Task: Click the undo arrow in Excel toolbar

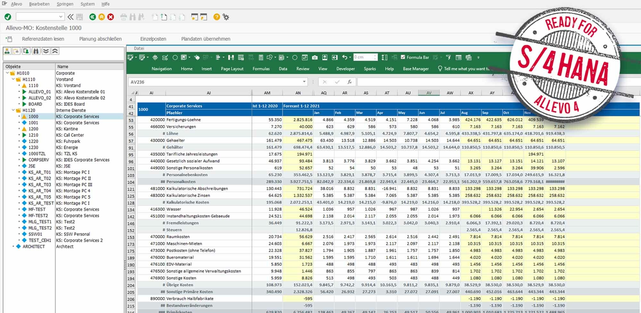Action: 345,58
